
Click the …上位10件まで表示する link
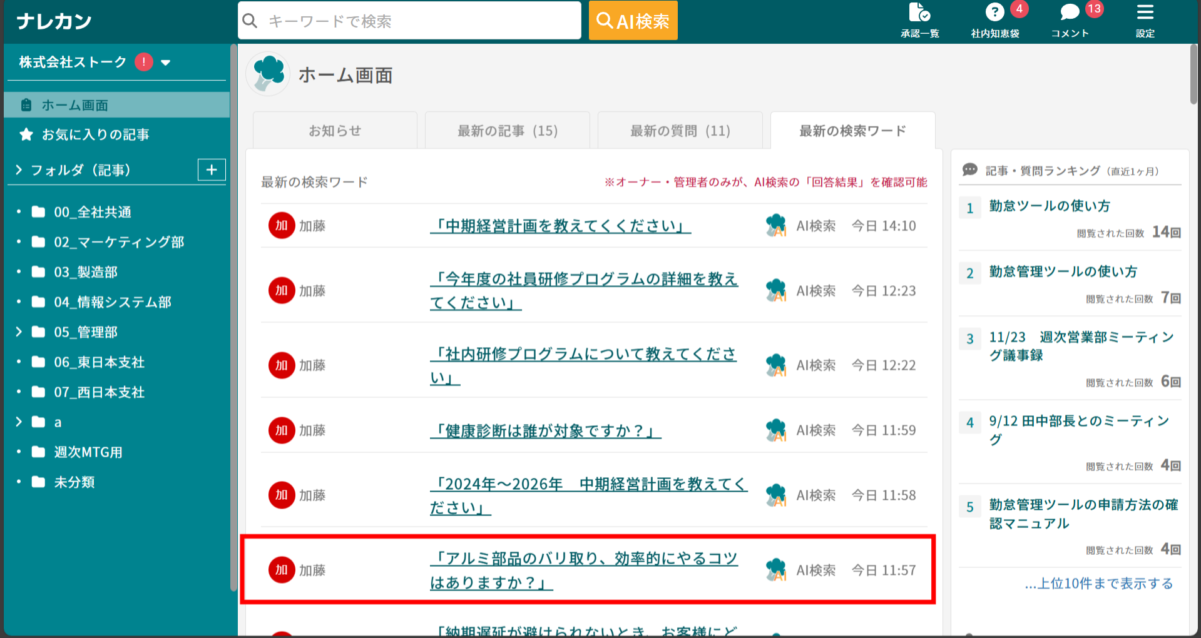point(1098,583)
